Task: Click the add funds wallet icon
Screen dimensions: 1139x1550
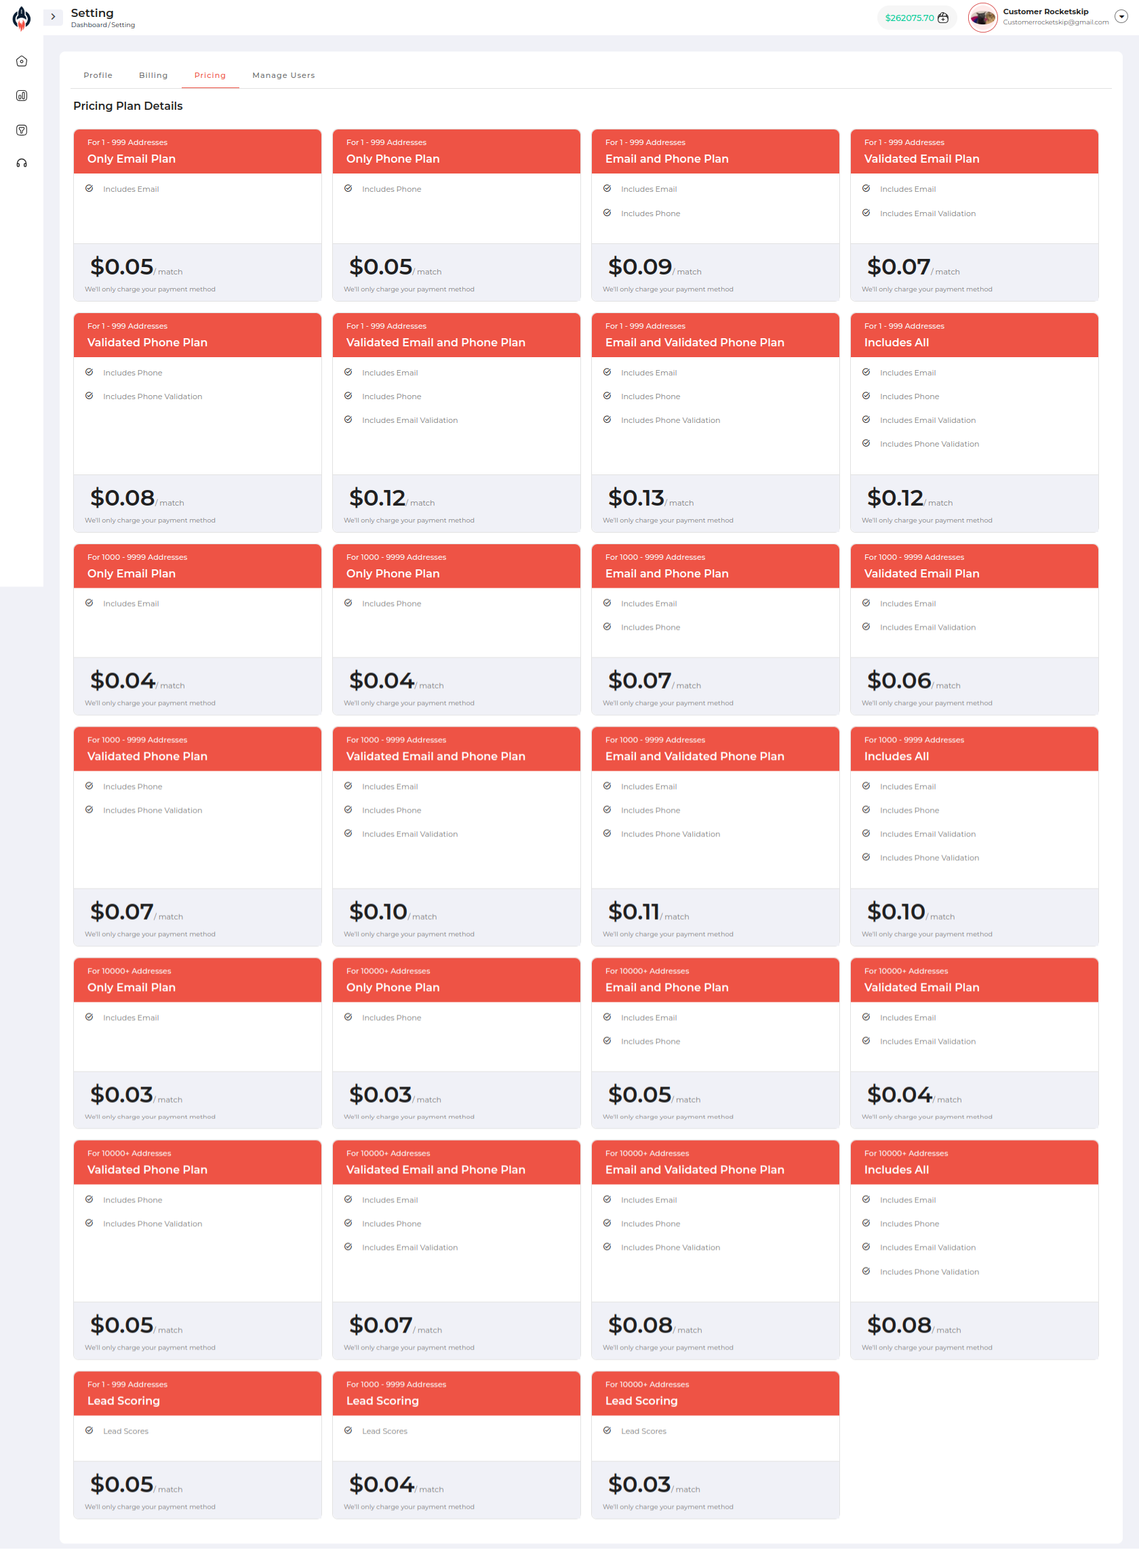Action: tap(943, 18)
